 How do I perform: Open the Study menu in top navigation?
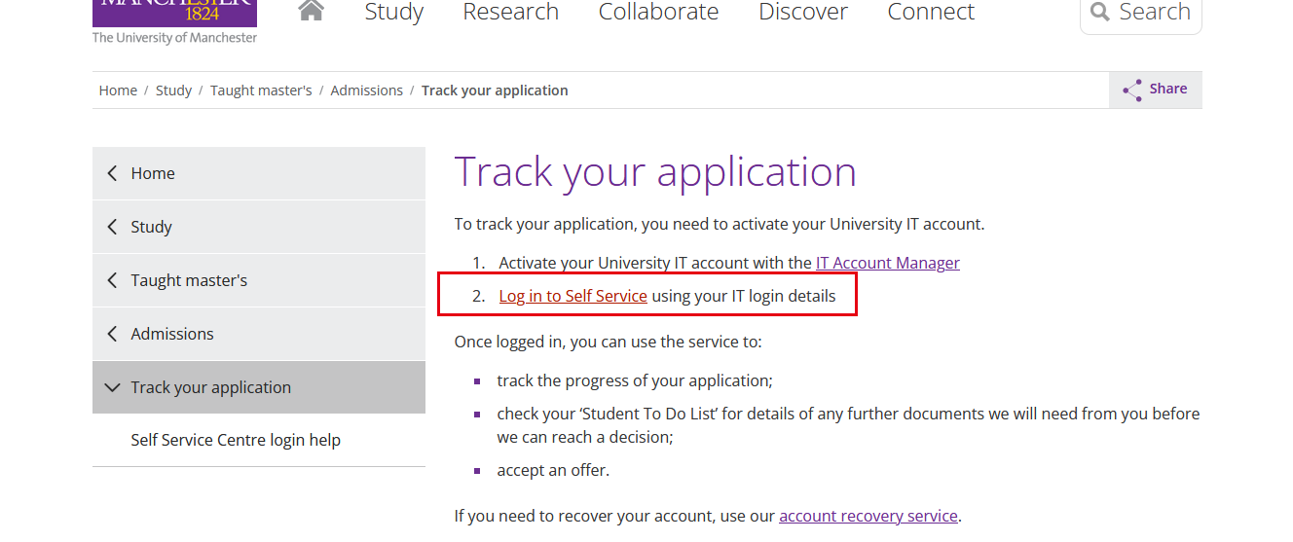(394, 12)
